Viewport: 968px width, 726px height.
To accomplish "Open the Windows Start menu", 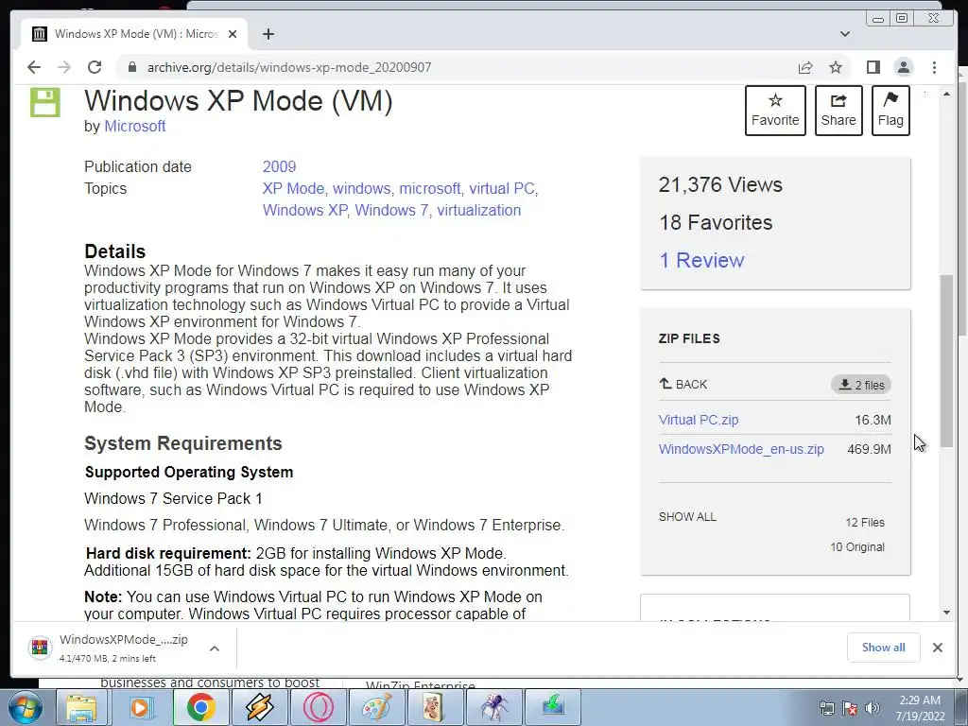I will (25, 707).
